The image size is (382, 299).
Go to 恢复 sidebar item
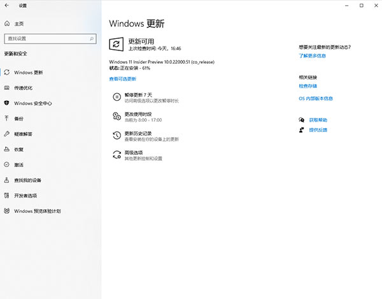click(x=18, y=149)
